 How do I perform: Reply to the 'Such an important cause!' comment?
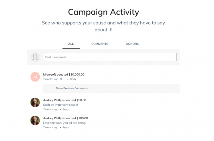click(x=66, y=109)
